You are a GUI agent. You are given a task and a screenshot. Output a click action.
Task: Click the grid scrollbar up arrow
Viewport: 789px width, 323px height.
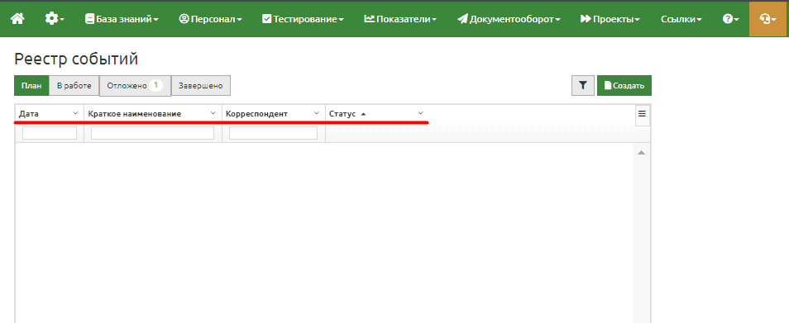(x=641, y=152)
